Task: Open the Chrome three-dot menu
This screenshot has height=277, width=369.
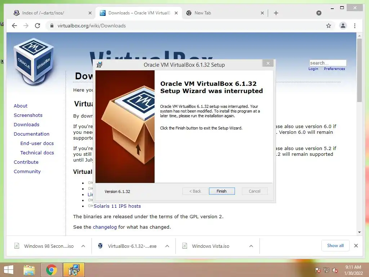Action: 355,26
